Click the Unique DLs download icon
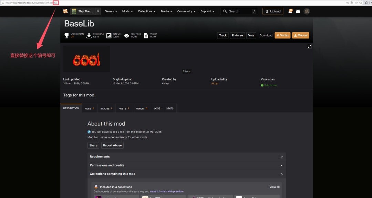The height and width of the screenshot is (198, 372). pos(89,36)
